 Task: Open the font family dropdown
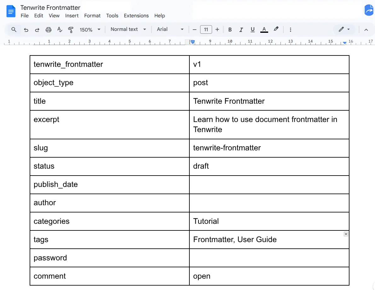pyautogui.click(x=170, y=29)
